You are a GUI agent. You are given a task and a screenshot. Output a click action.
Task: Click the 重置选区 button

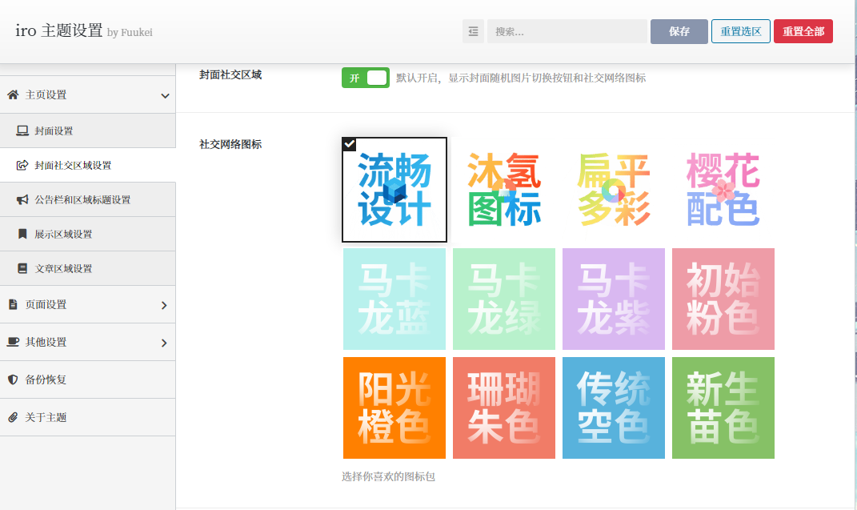pos(741,32)
